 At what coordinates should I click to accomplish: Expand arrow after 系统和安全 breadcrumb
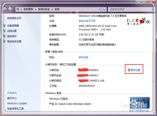click(52, 9)
